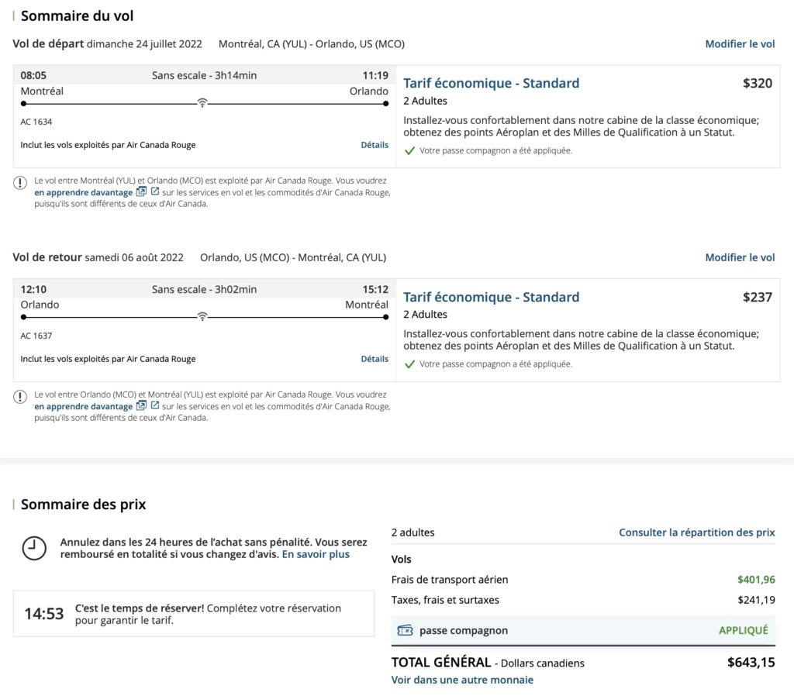794x696 pixels.
Task: Expand Détails for the Orlando to Montréal flight
Action: pyautogui.click(x=375, y=359)
